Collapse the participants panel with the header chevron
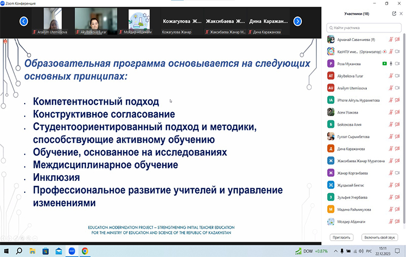The image size is (406, 257). tap(400, 14)
